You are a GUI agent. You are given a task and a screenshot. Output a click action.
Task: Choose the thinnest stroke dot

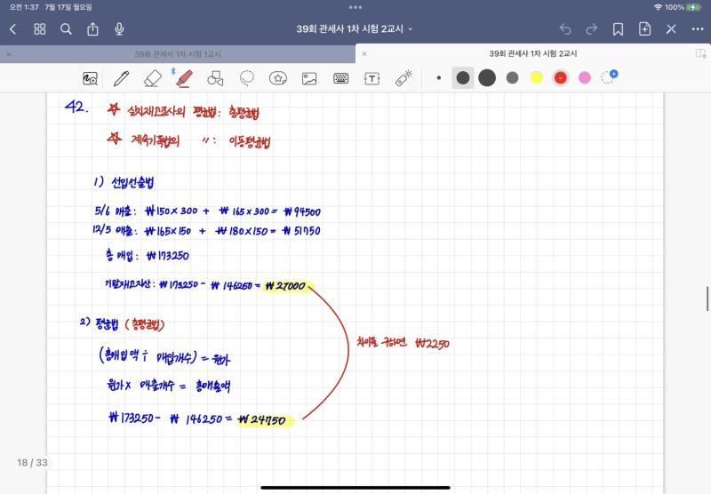[x=438, y=78]
